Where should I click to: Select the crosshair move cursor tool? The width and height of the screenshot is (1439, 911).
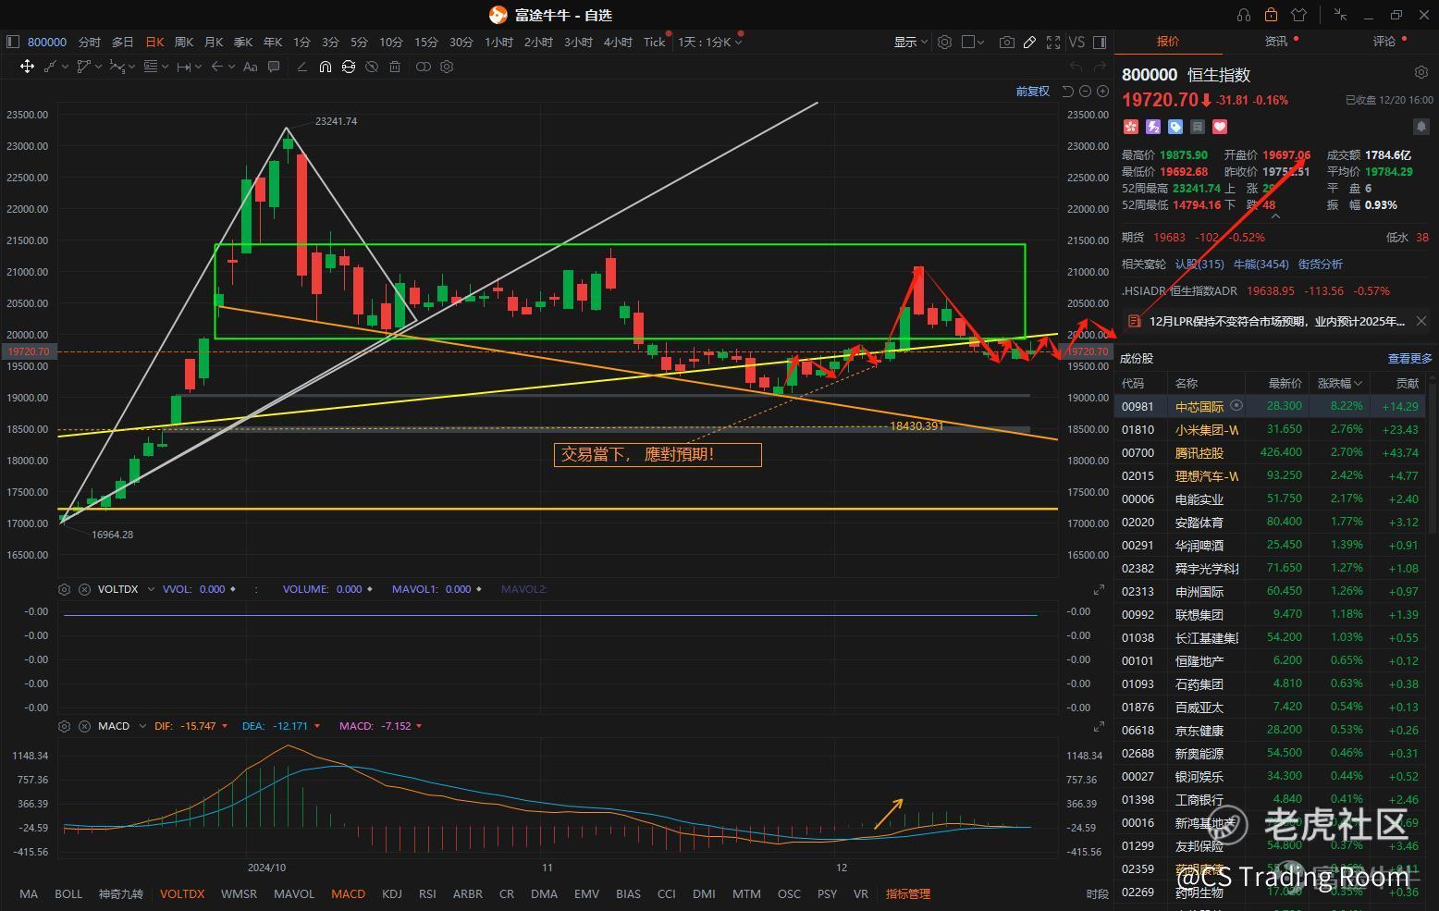27,67
